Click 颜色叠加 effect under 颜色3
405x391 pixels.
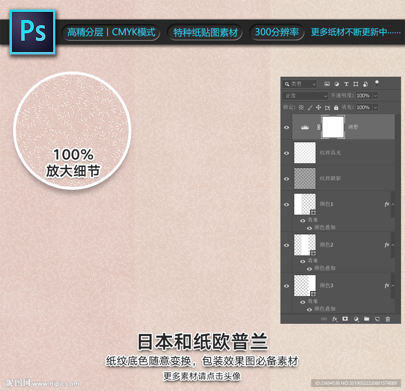point(325,309)
